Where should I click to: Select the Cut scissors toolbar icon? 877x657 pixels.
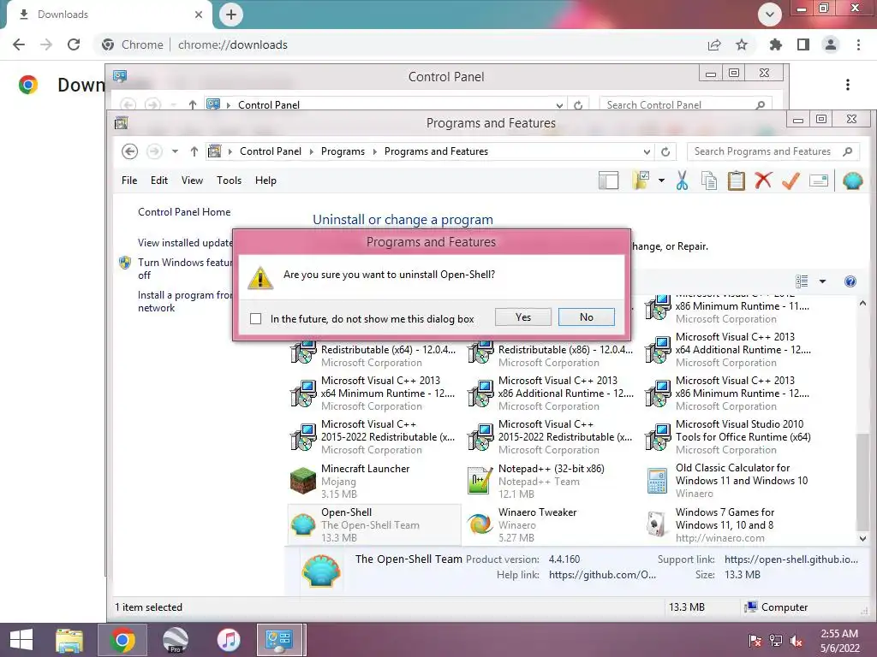(682, 181)
